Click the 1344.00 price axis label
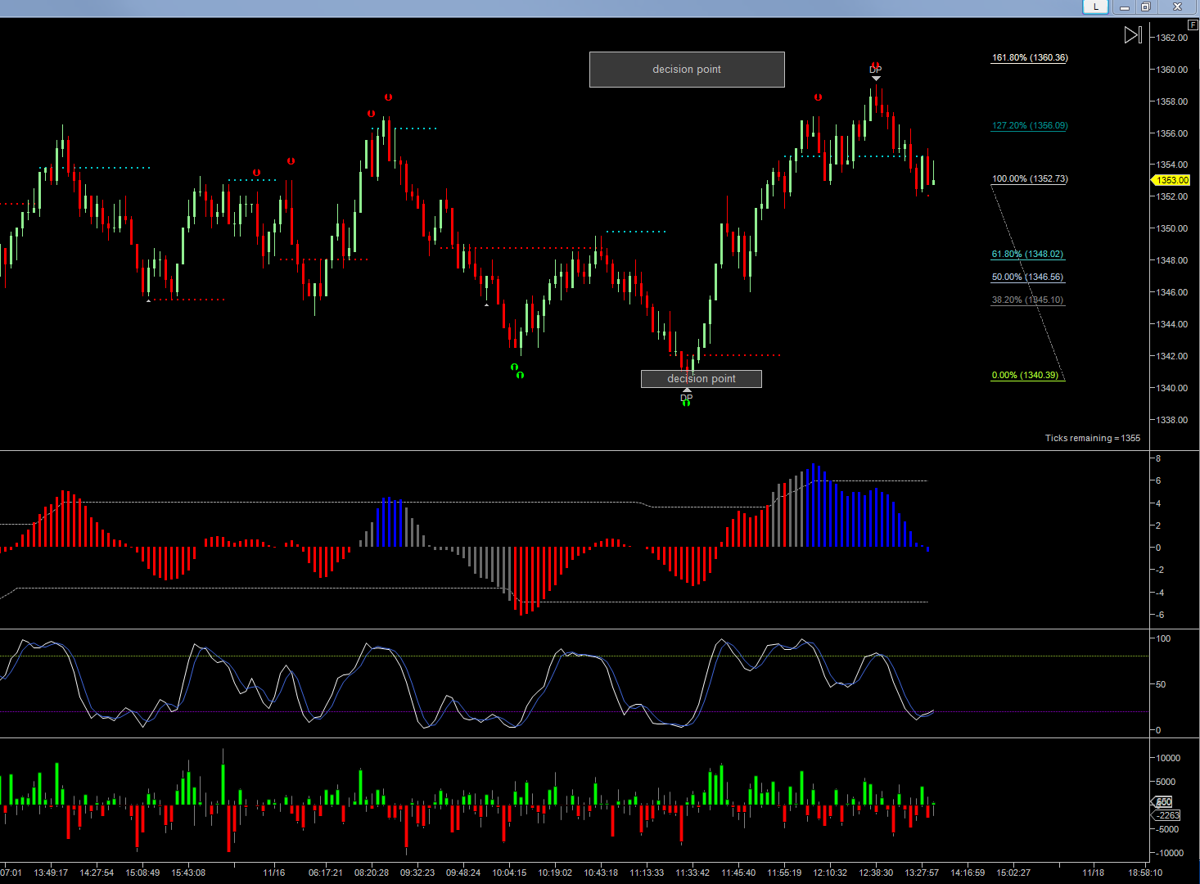Viewport: 1200px width, 884px height. pos(1172,324)
